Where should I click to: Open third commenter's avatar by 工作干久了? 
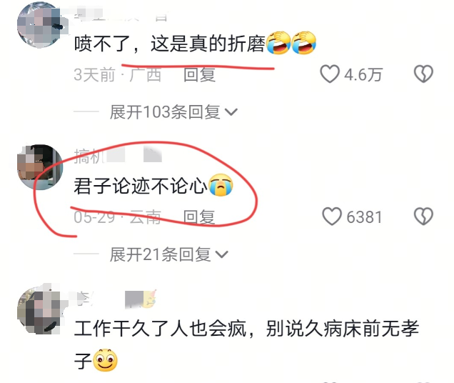click(x=40, y=310)
